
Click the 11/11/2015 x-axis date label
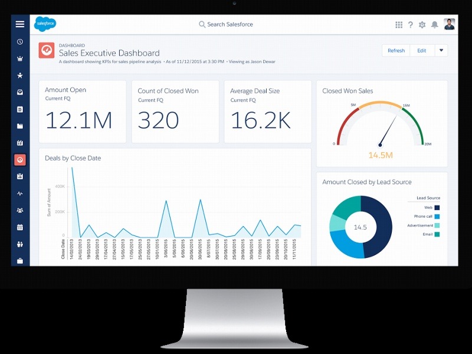pos(294,249)
